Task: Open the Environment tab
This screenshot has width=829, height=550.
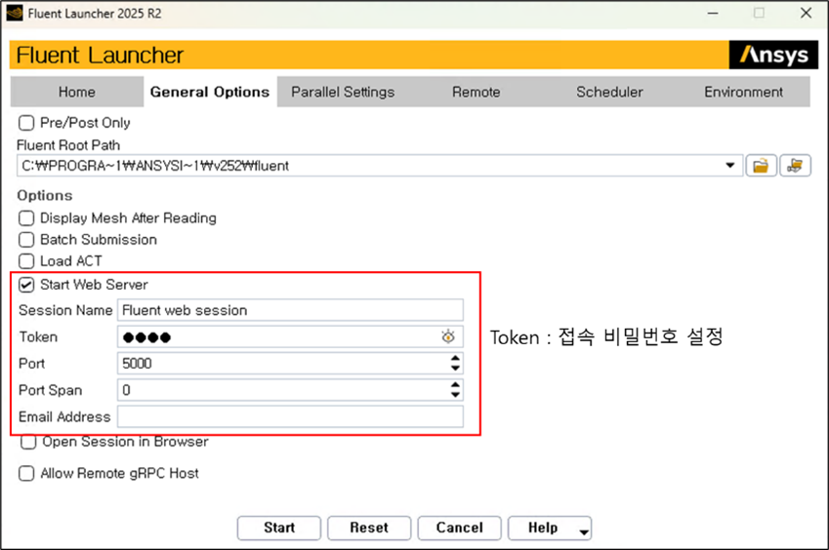Action: (x=743, y=92)
